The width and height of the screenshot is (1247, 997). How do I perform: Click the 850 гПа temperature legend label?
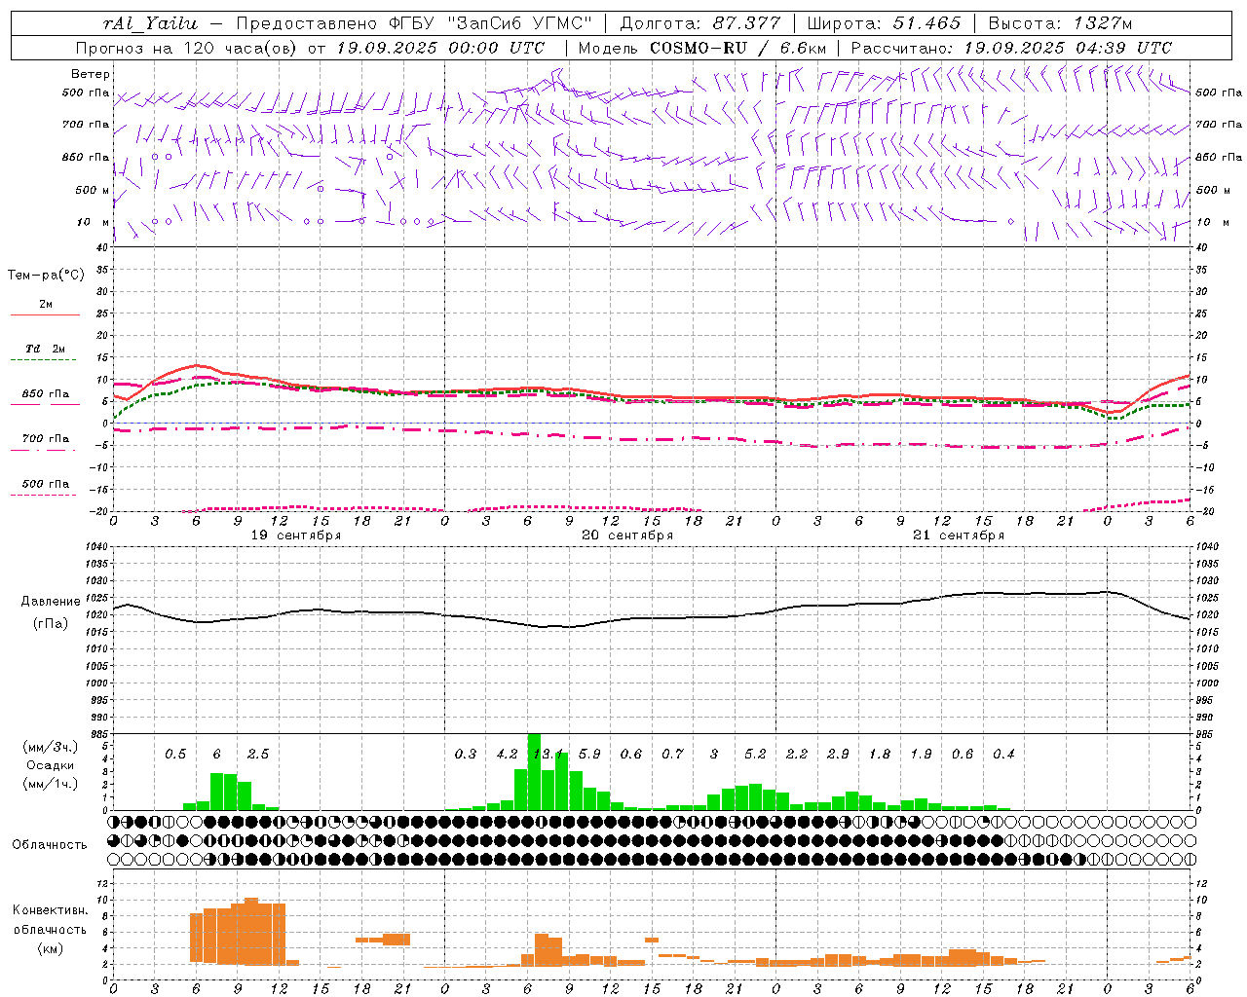[x=45, y=394]
